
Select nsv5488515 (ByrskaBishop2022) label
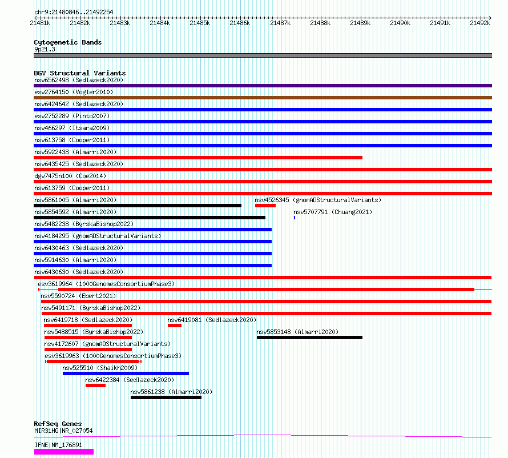(94, 332)
